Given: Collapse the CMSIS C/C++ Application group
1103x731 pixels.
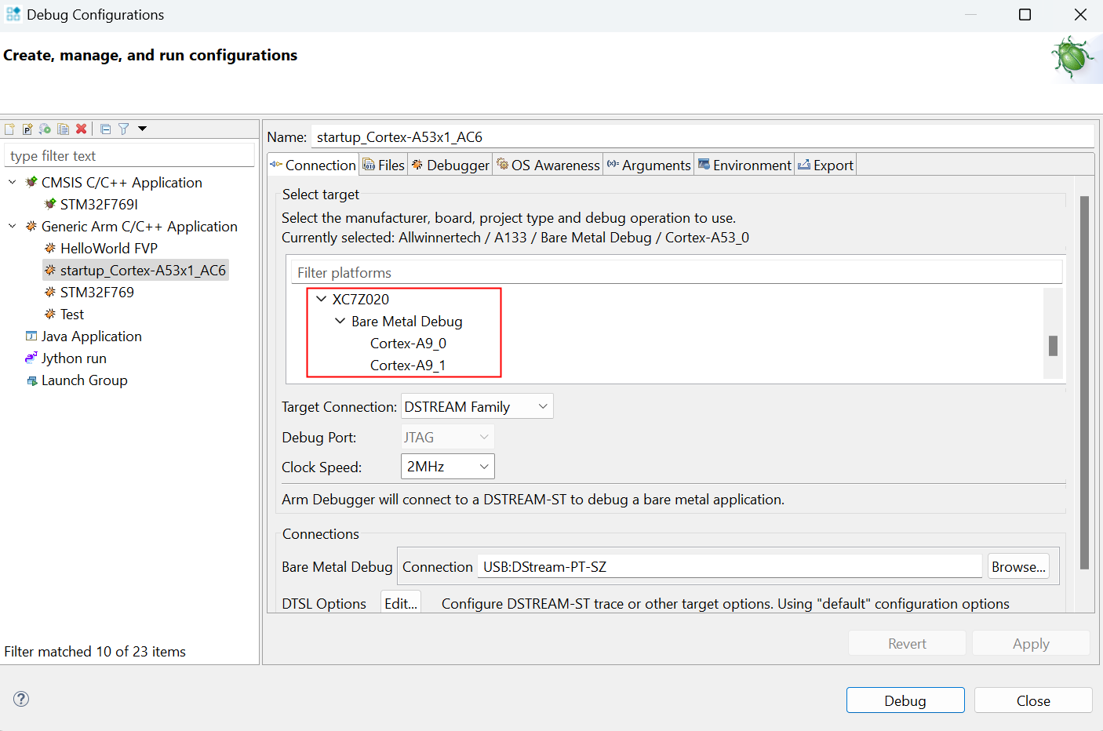Looking at the screenshot, I should click(x=13, y=182).
